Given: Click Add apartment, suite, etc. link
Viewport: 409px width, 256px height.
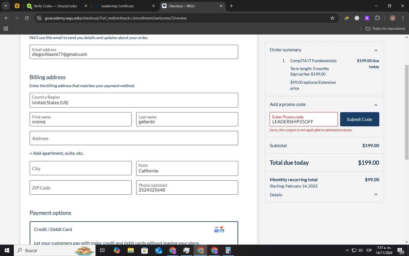Looking at the screenshot, I should (56, 153).
